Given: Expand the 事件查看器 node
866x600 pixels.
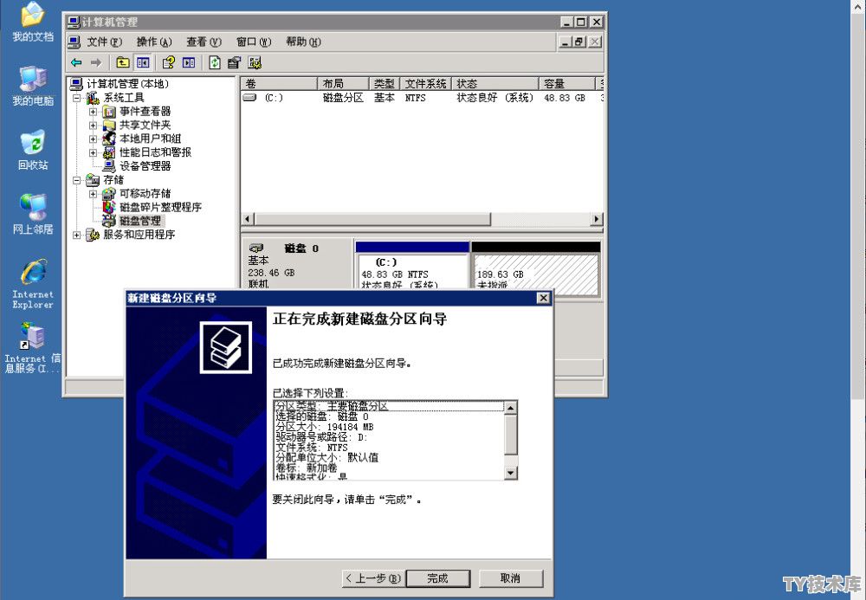Looking at the screenshot, I should pyautogui.click(x=93, y=112).
